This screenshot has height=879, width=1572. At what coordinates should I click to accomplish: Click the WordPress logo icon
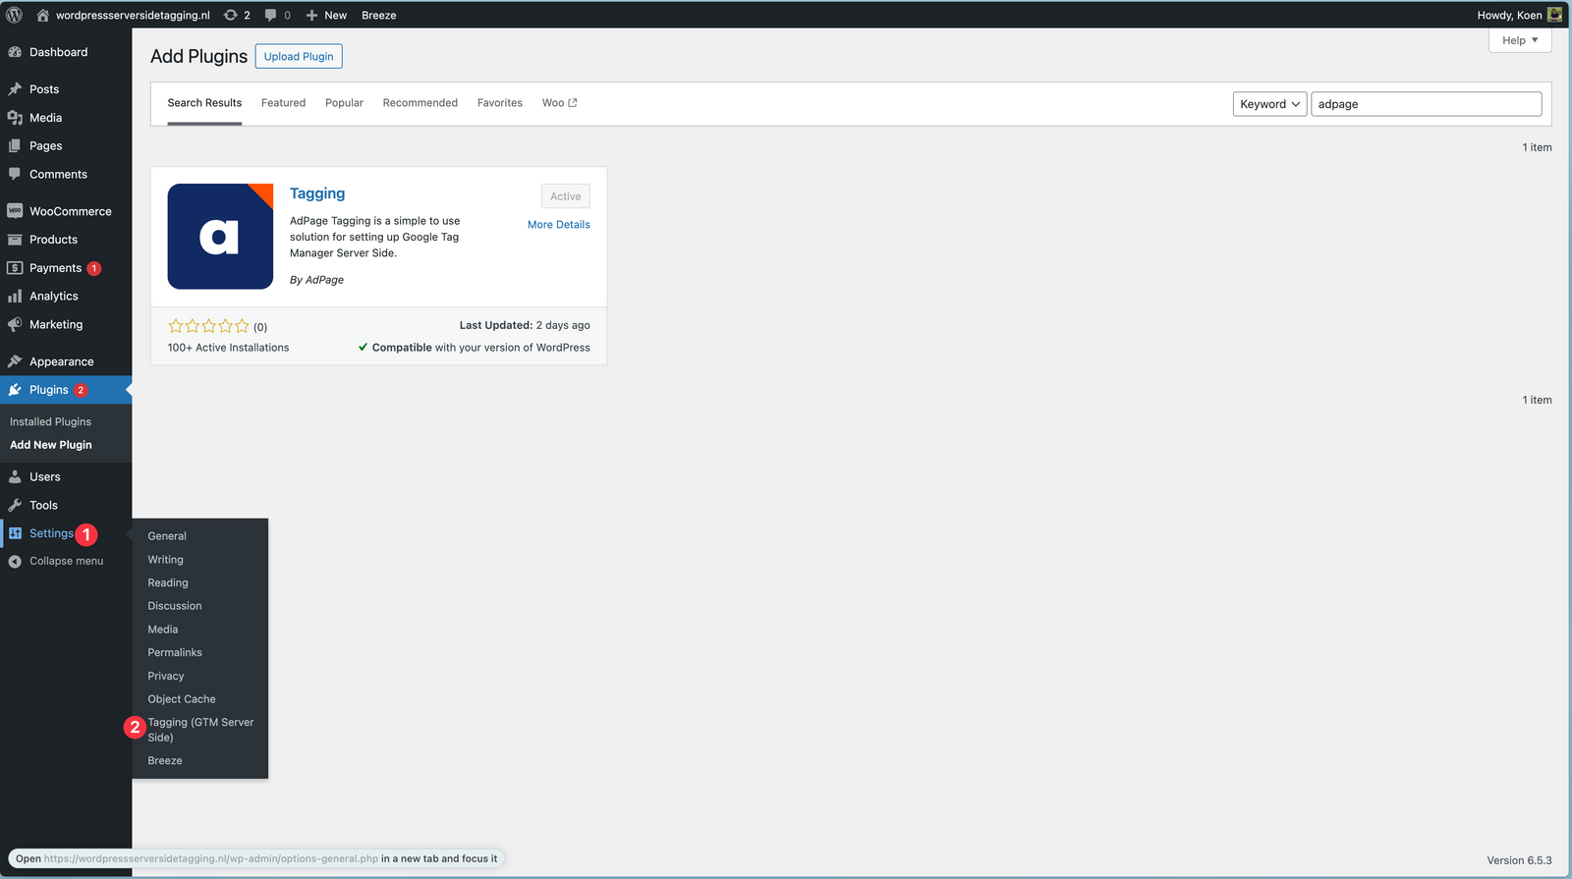click(x=15, y=15)
